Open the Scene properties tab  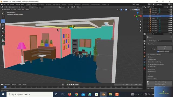pos(145,50)
